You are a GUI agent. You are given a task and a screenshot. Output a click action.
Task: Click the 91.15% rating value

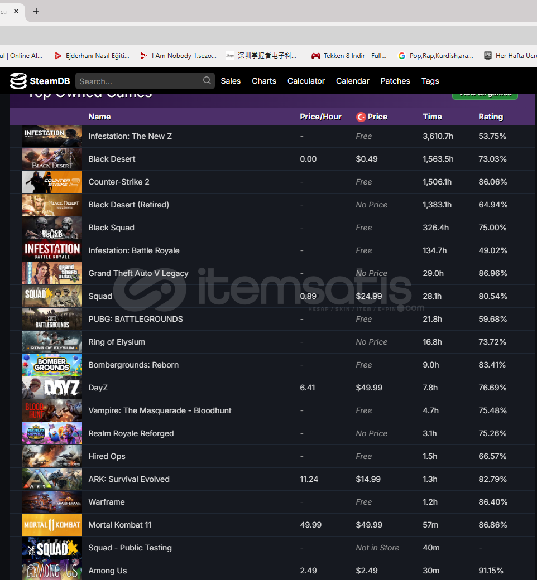pyautogui.click(x=491, y=571)
